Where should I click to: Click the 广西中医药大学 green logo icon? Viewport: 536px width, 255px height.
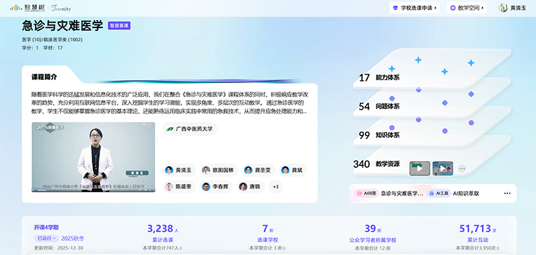[170, 129]
